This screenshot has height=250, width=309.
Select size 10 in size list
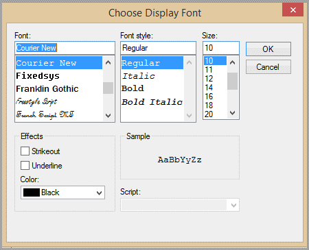coord(215,61)
